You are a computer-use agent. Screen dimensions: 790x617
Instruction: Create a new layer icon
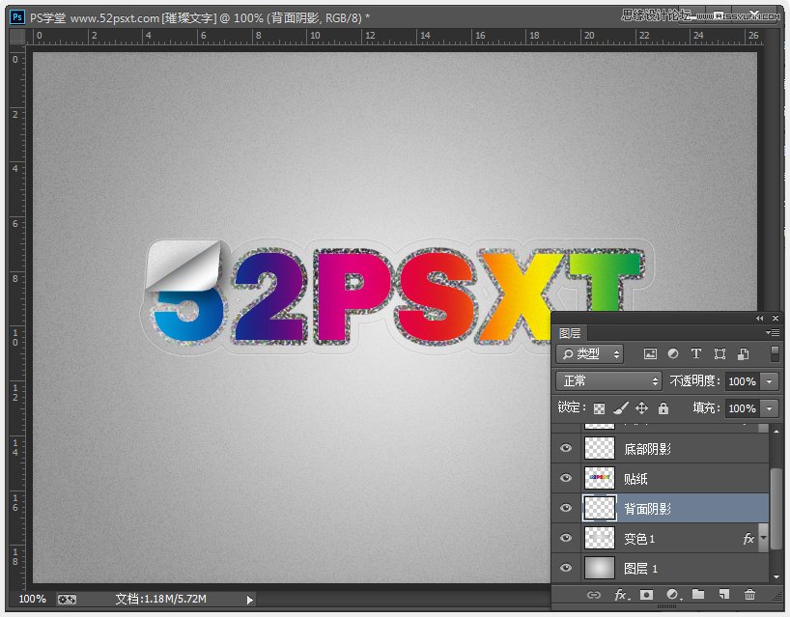pos(724,595)
